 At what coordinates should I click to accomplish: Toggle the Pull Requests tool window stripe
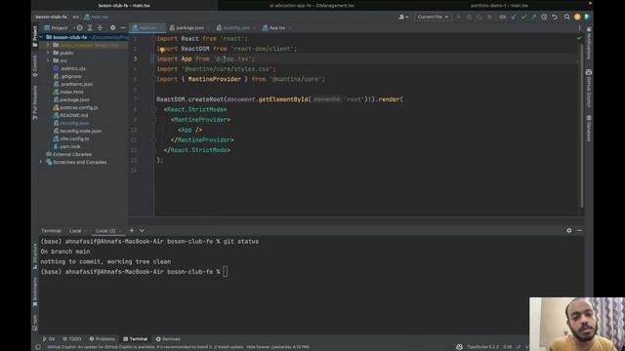[x=35, y=102]
